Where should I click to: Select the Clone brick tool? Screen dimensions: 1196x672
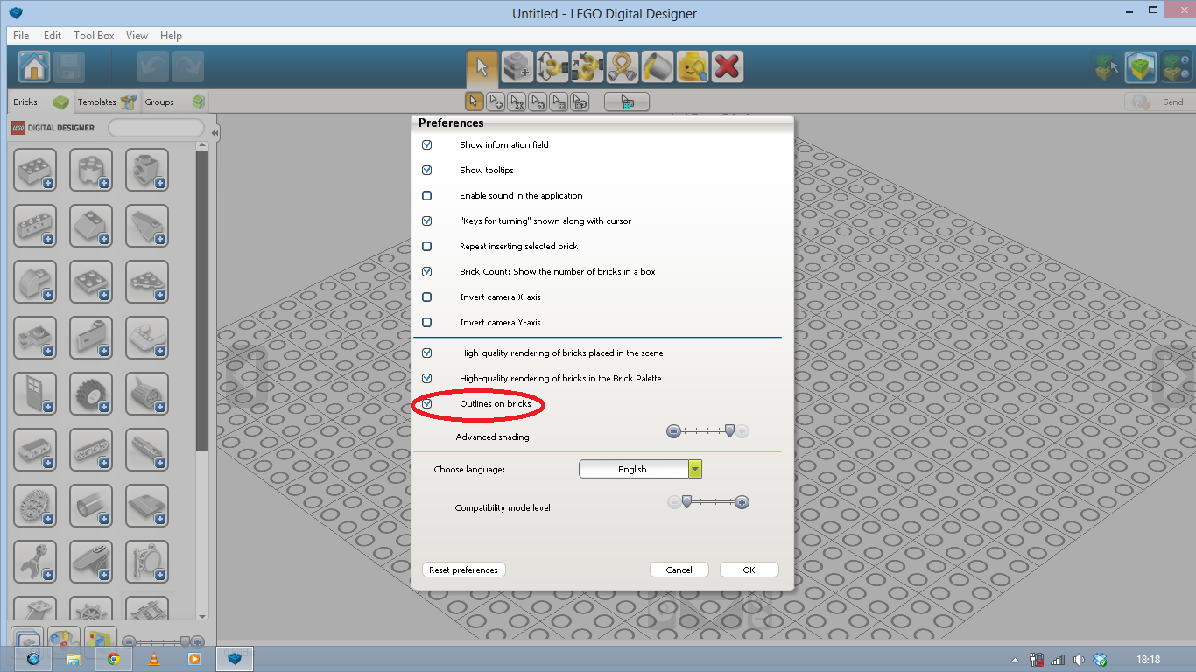(517, 66)
